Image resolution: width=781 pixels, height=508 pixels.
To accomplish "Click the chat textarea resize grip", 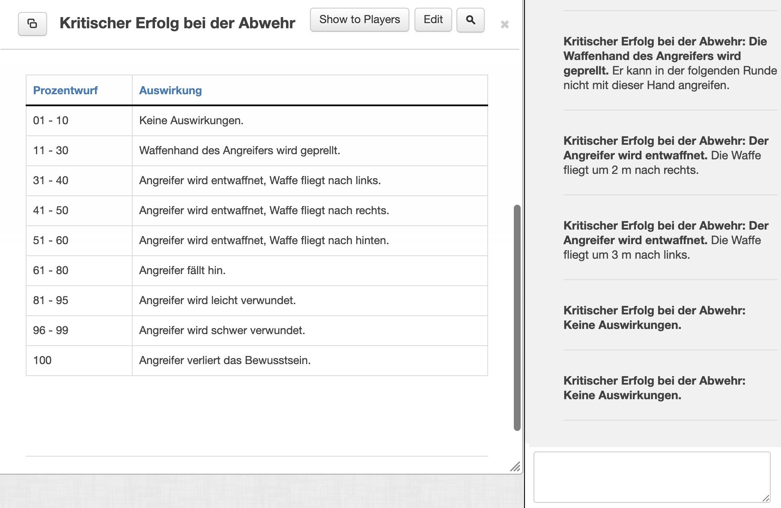I will (x=766, y=498).
